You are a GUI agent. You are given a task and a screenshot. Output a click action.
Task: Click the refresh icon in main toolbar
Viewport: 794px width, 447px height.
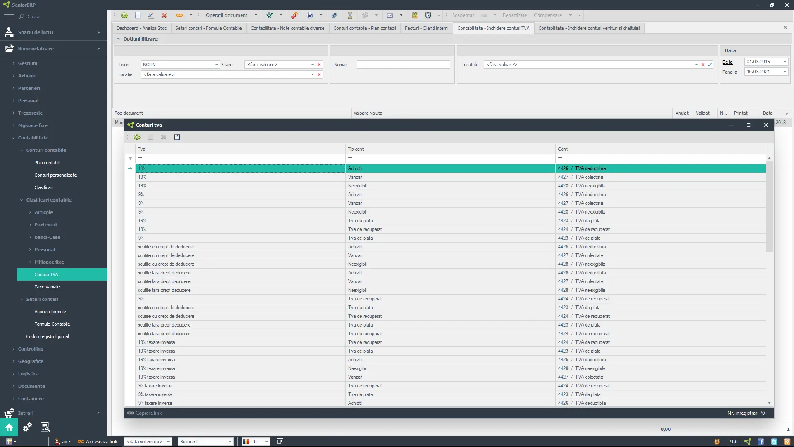coord(124,15)
